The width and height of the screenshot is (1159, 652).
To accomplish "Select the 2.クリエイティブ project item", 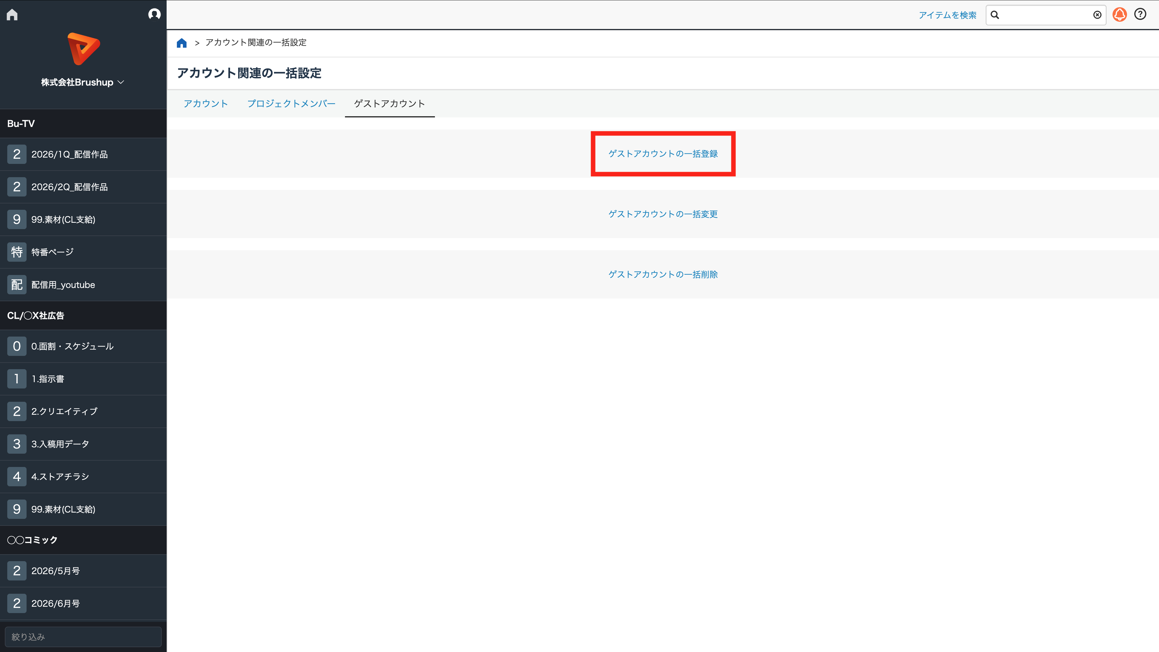I will point(83,411).
